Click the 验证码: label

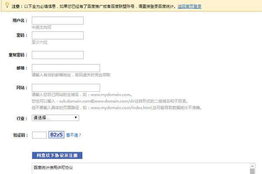(20, 135)
